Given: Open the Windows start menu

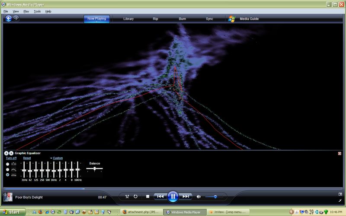Looking at the screenshot, I should (x=13, y=212).
